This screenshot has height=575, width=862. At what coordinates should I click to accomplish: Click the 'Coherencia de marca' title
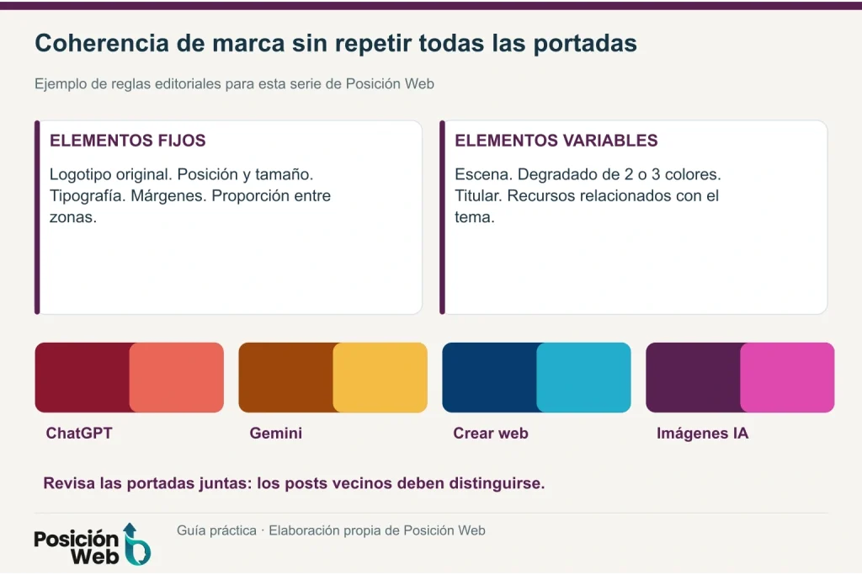[x=336, y=44]
